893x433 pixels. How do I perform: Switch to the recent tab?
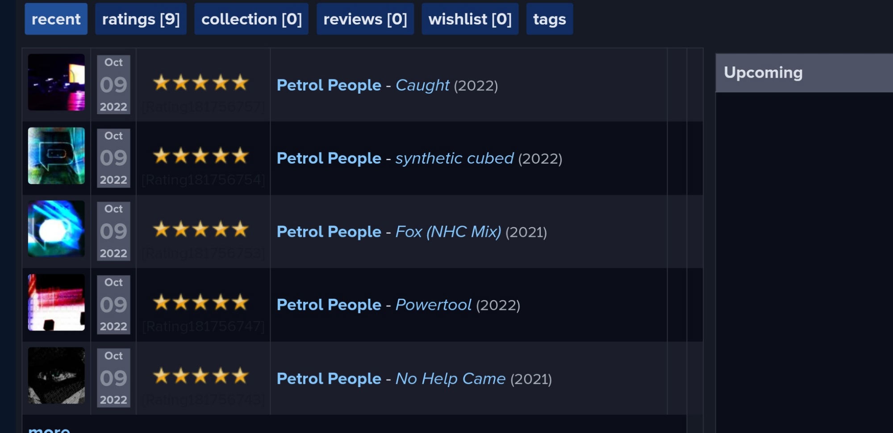(x=56, y=19)
